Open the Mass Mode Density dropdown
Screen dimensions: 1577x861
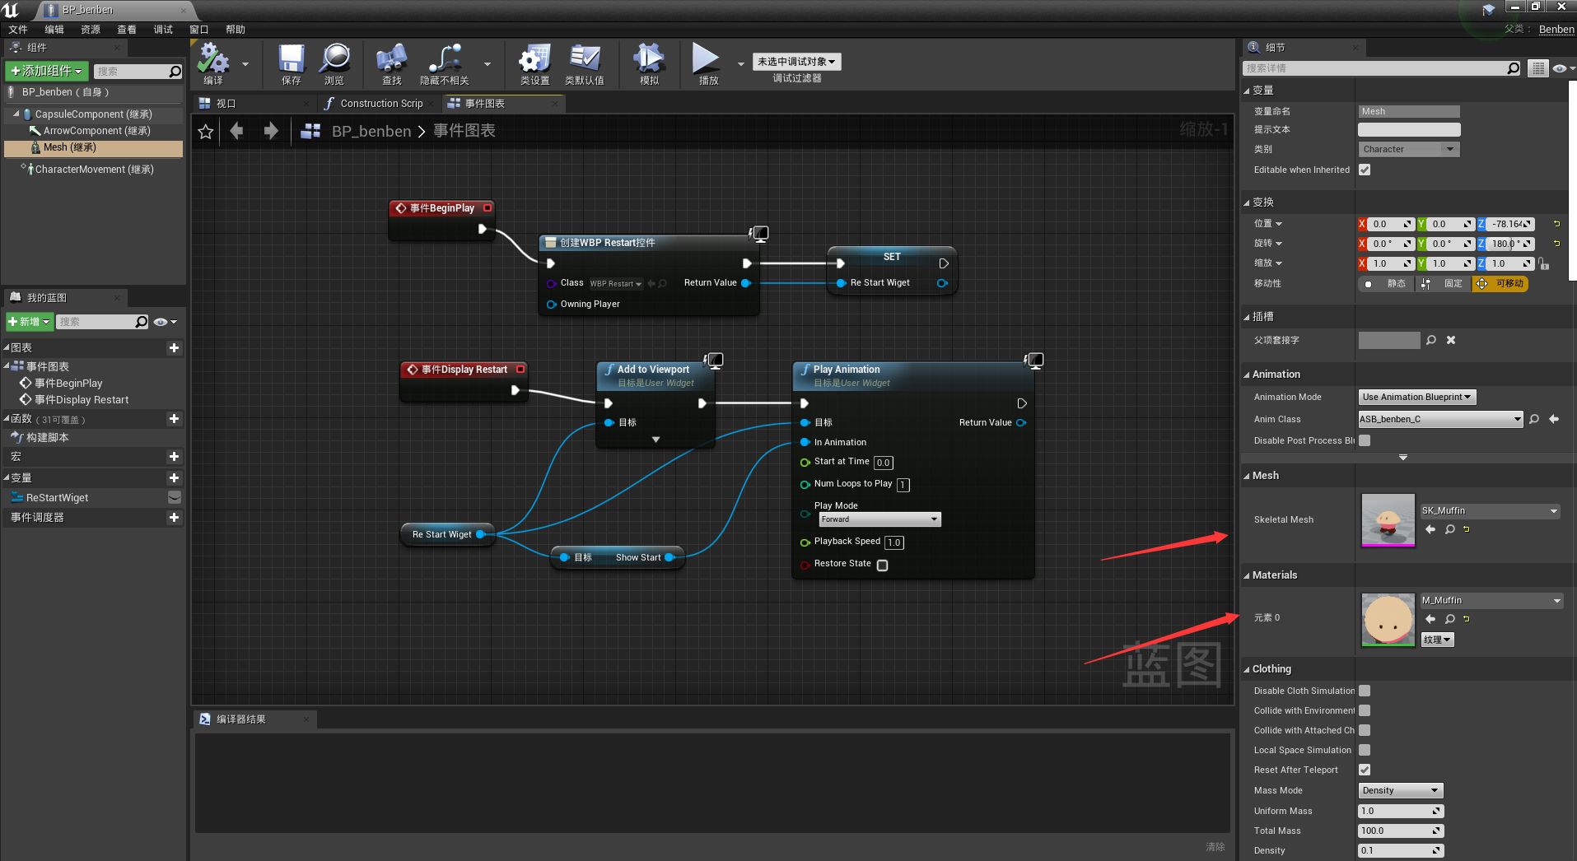pos(1400,790)
